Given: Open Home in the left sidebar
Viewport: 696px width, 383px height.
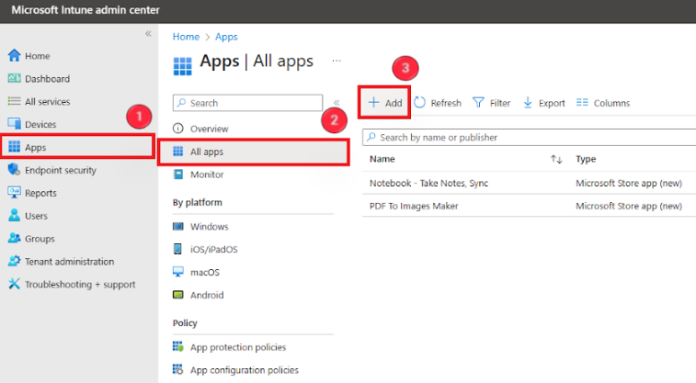Looking at the screenshot, I should pyautogui.click(x=37, y=56).
